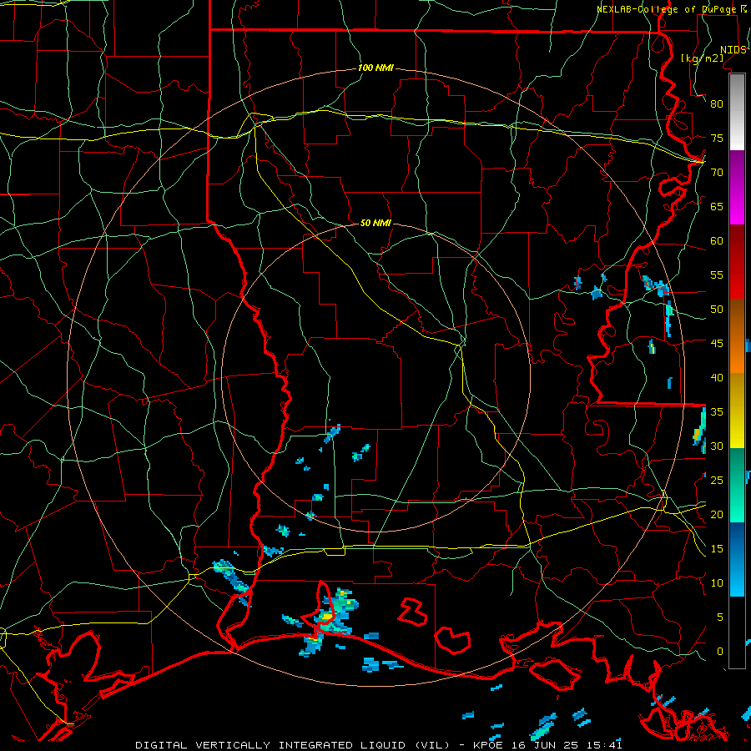Click the 10 value on the VIL scale
The width and height of the screenshot is (751, 751).
pos(717,583)
